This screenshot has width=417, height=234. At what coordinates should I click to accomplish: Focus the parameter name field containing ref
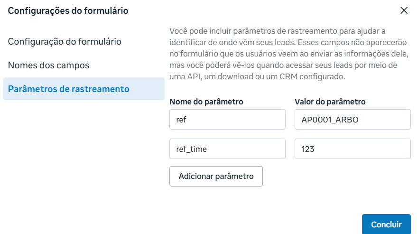227,120
